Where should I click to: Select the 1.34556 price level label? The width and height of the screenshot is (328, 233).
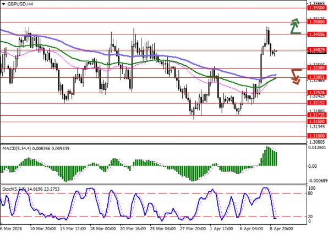point(317,34)
